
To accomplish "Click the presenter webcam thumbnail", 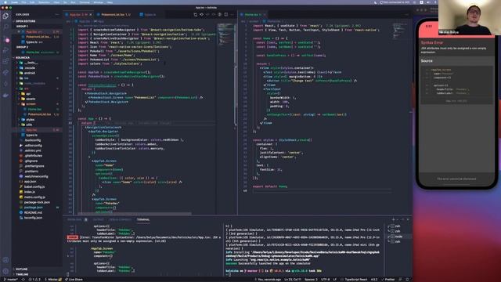I will click(x=470, y=17).
